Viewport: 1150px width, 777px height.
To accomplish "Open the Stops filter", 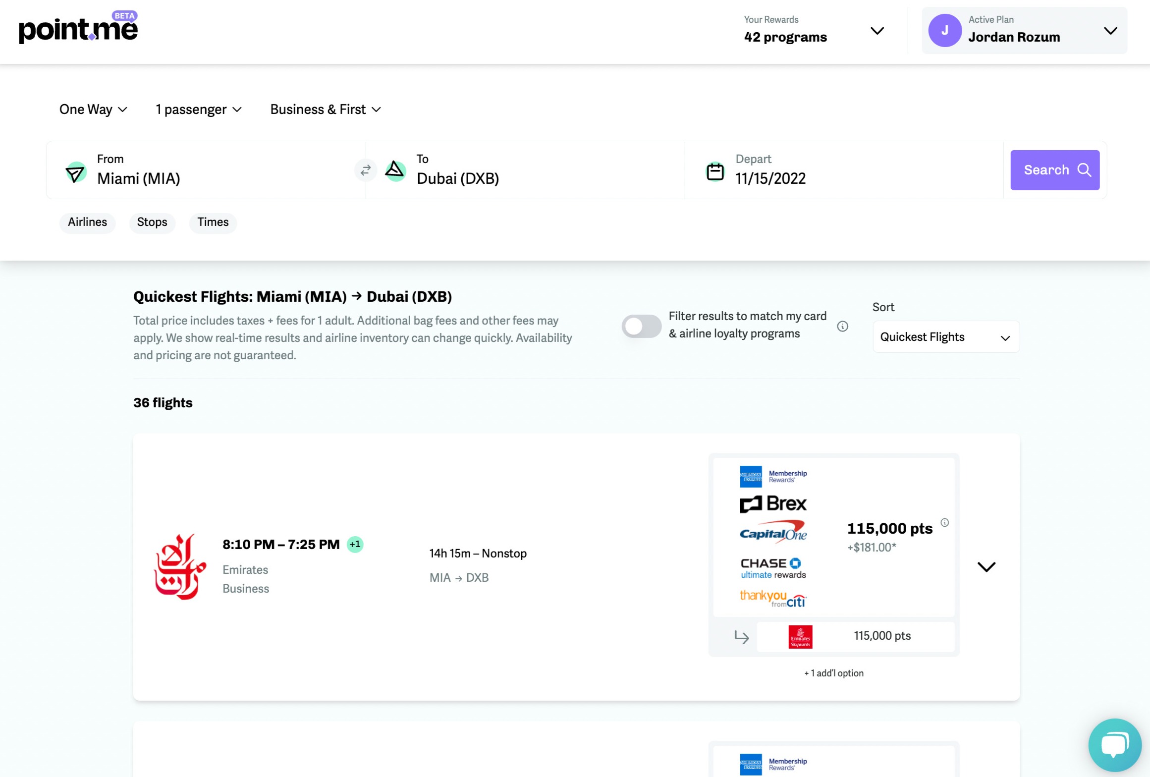I will pos(152,222).
